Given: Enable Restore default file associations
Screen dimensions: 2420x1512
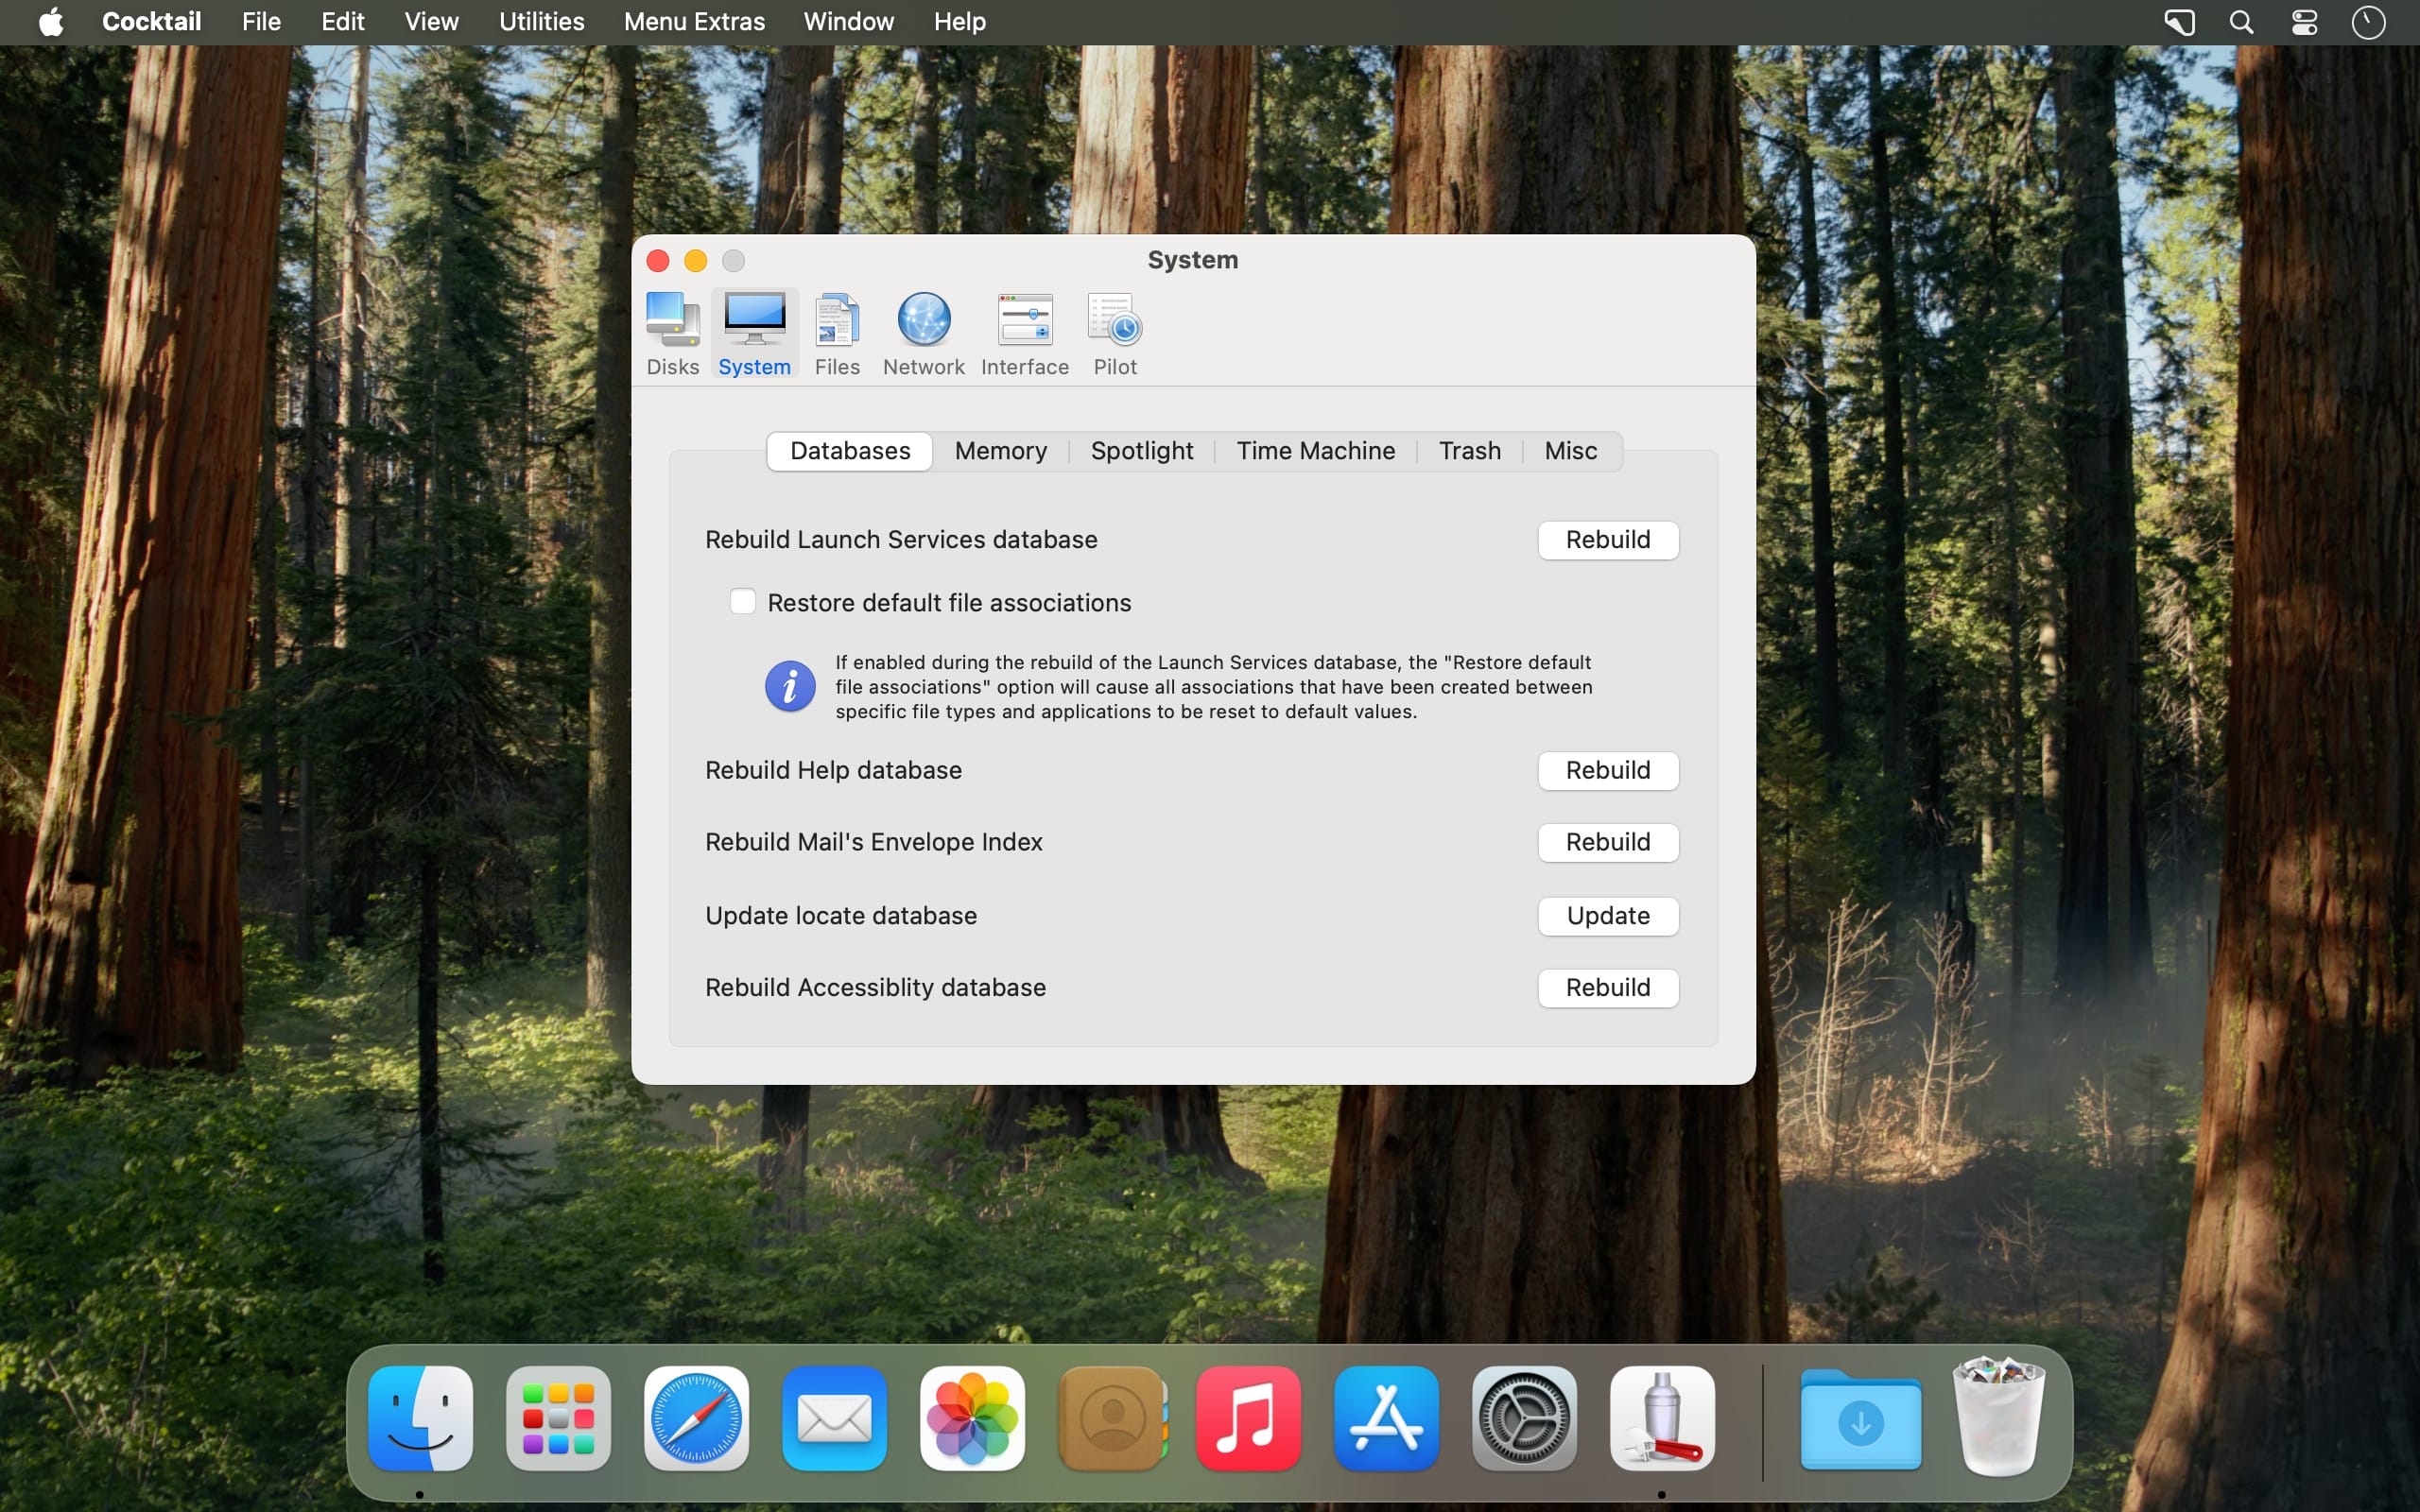Looking at the screenshot, I should (x=742, y=602).
